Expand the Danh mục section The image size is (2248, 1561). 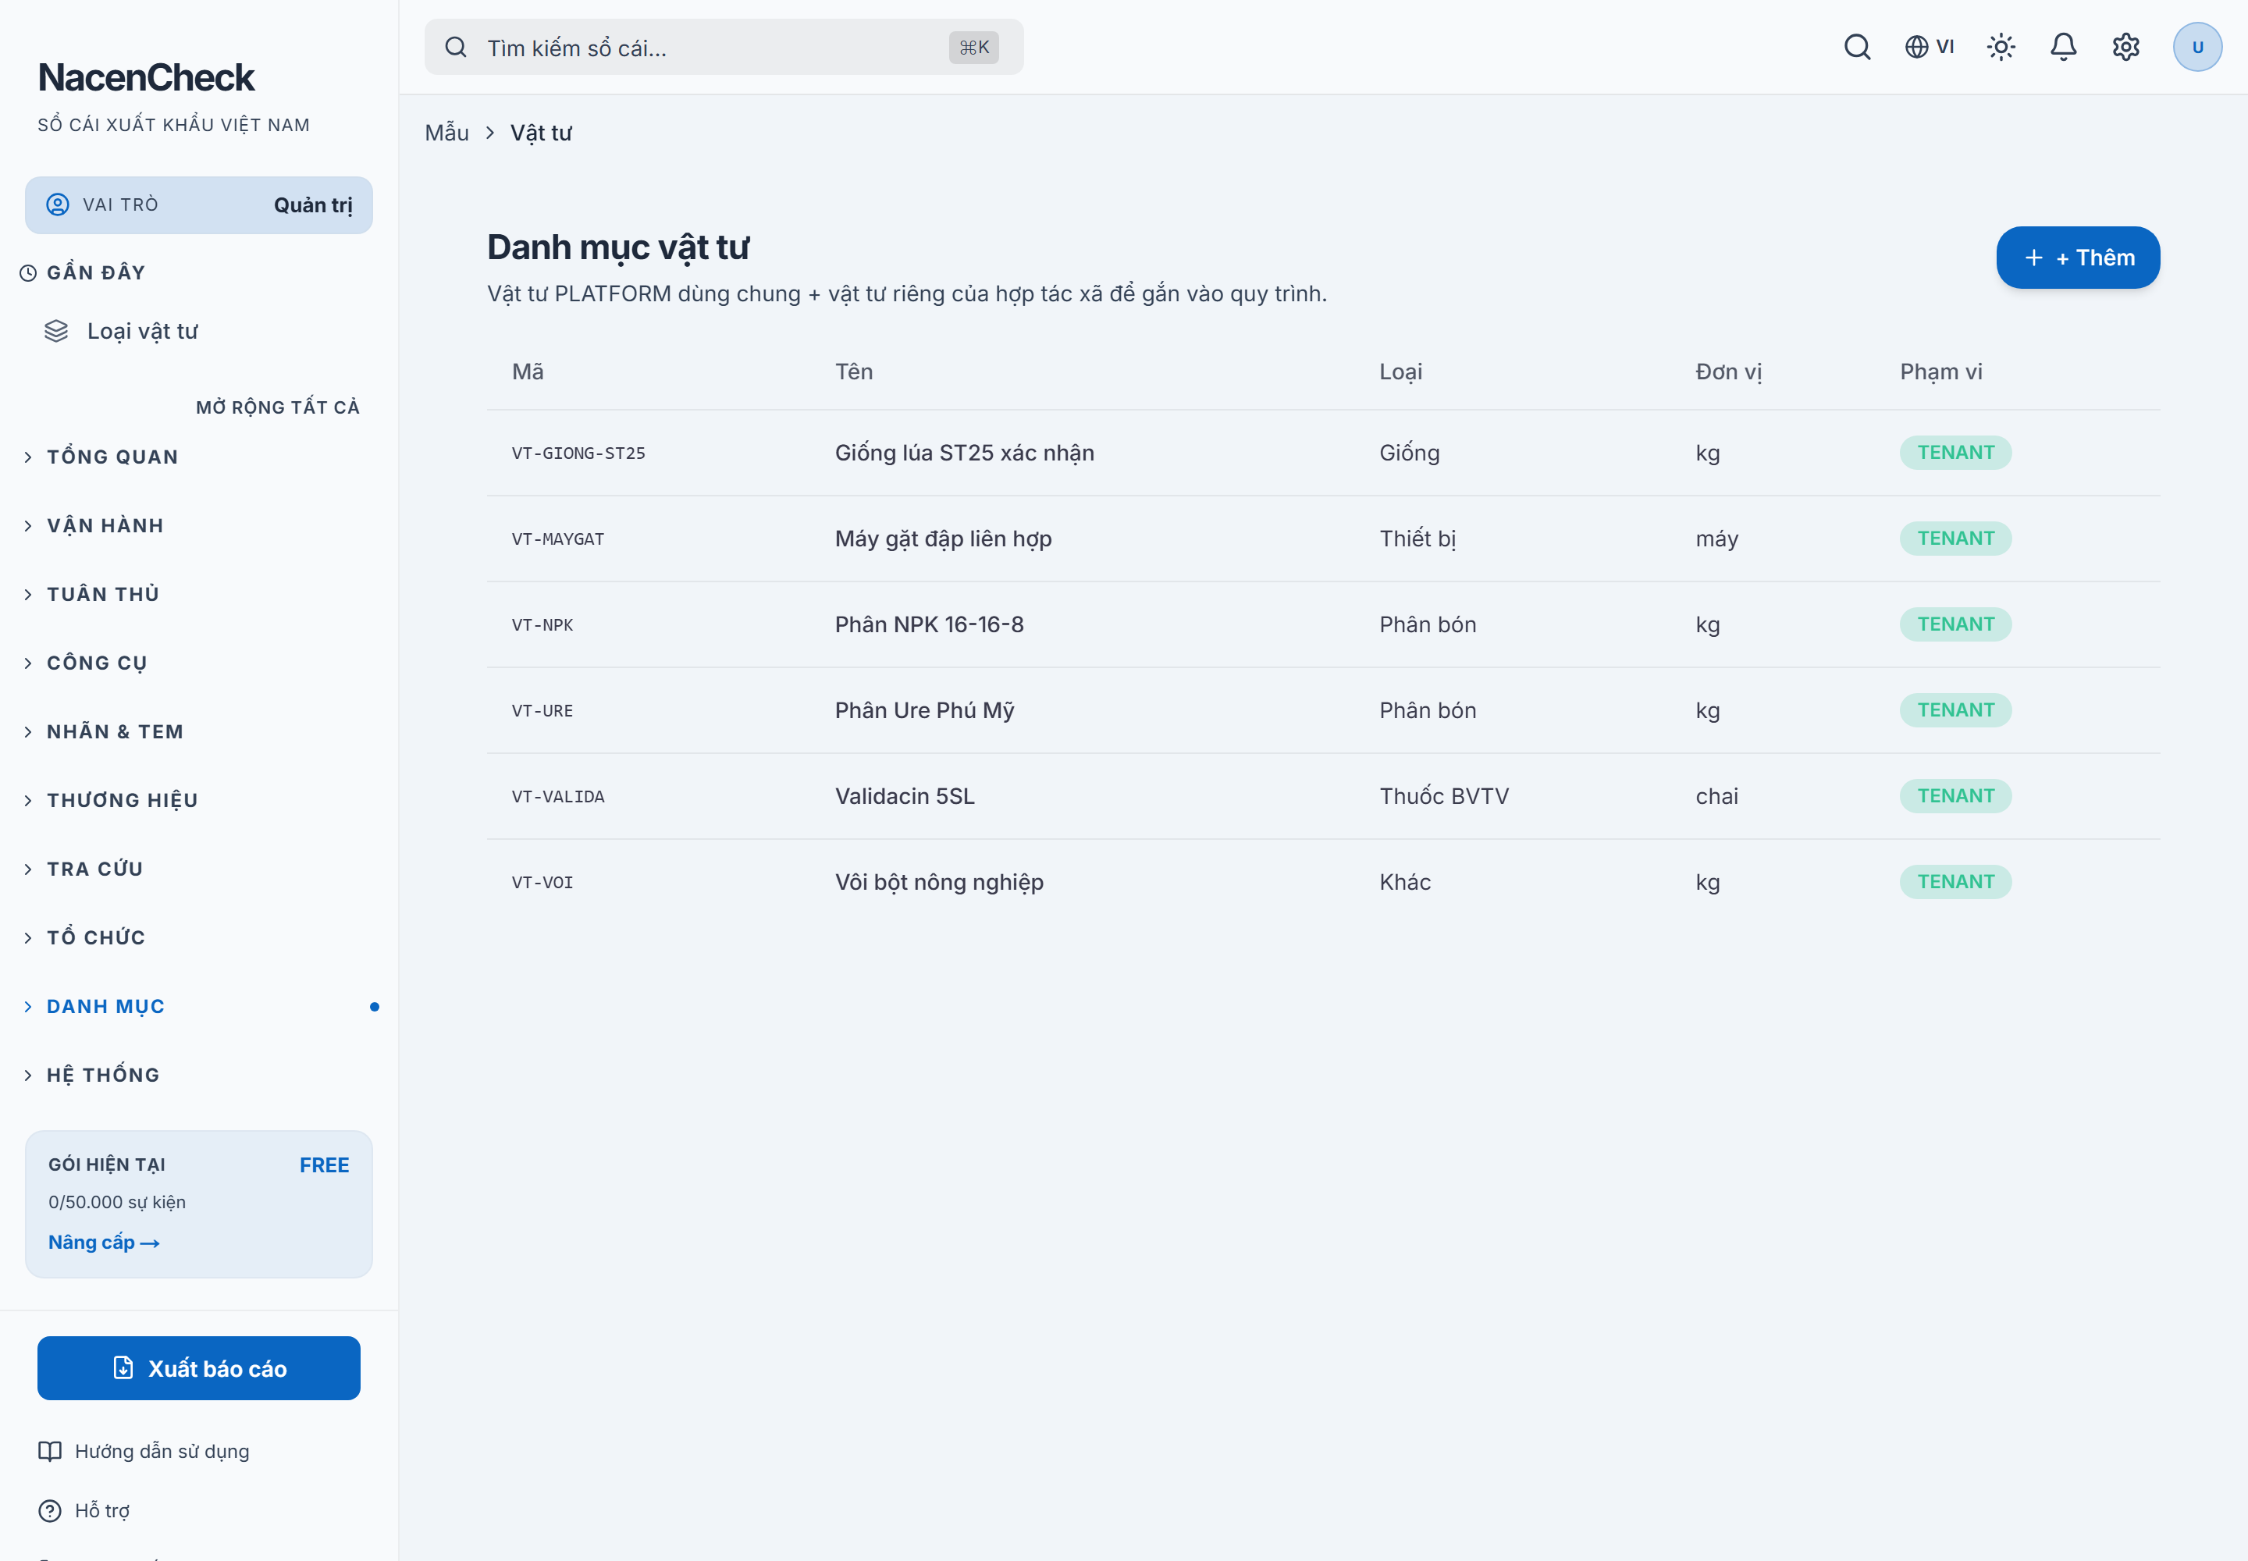pos(198,1006)
